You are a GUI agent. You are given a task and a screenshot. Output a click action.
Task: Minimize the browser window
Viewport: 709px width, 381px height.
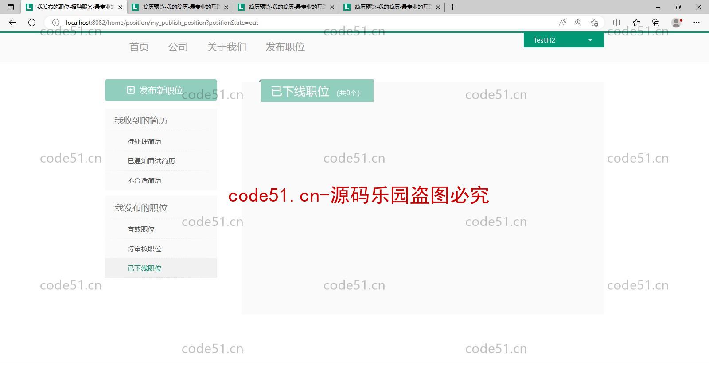tap(658, 7)
